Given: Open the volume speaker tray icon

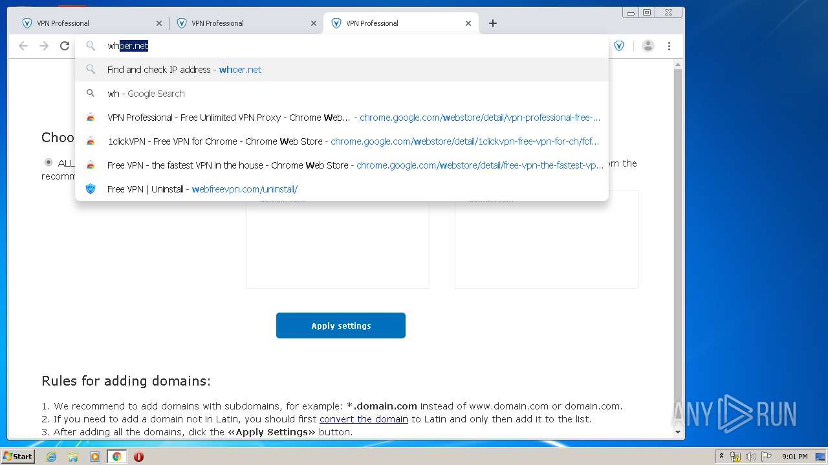Looking at the screenshot, I should click(751, 457).
